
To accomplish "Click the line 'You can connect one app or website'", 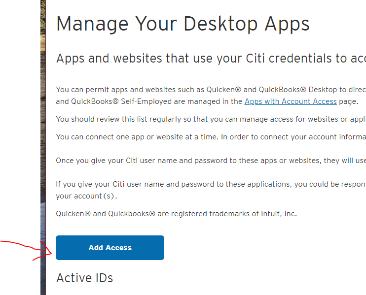I will tap(211, 137).
